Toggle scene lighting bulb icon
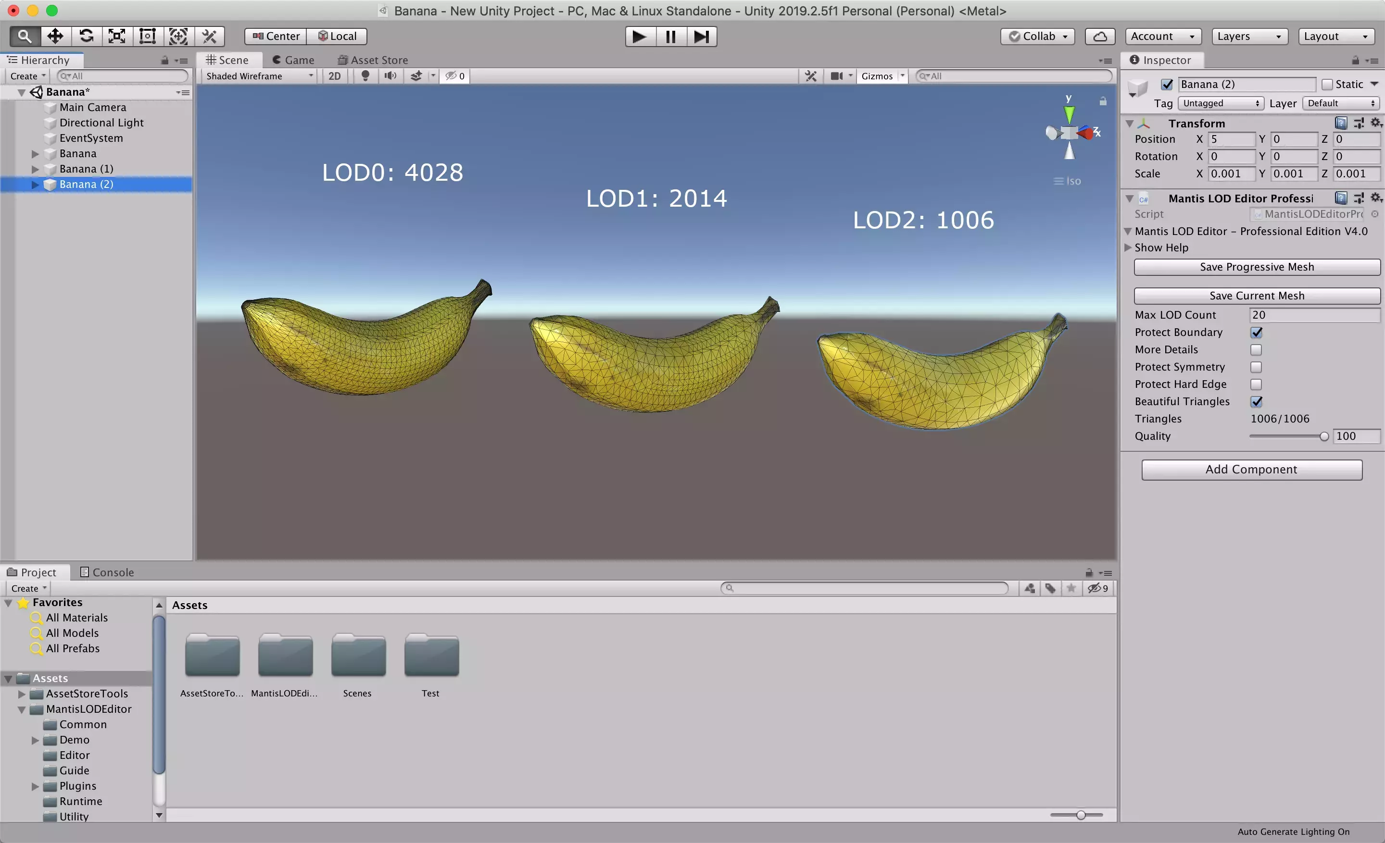Image resolution: width=1385 pixels, height=843 pixels. point(365,76)
